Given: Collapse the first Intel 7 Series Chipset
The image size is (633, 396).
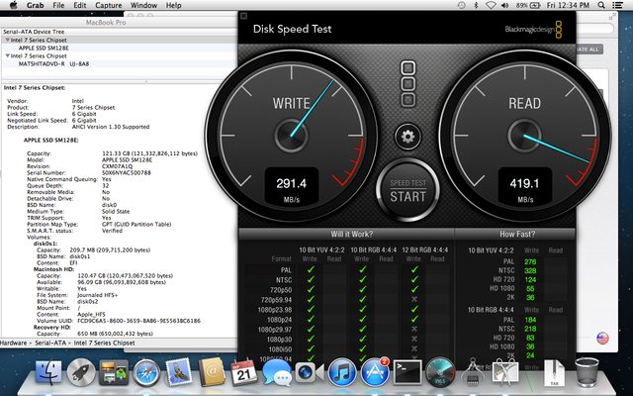Looking at the screenshot, I should point(7,40).
